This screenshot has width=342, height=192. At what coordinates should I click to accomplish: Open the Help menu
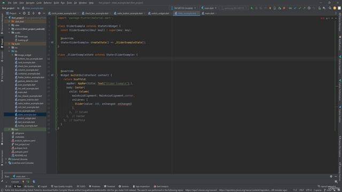[x=91, y=3]
